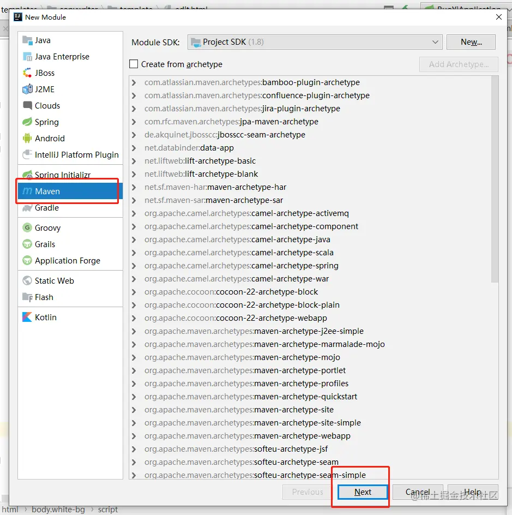Select Static Web module type label
The image size is (512, 515).
click(55, 280)
